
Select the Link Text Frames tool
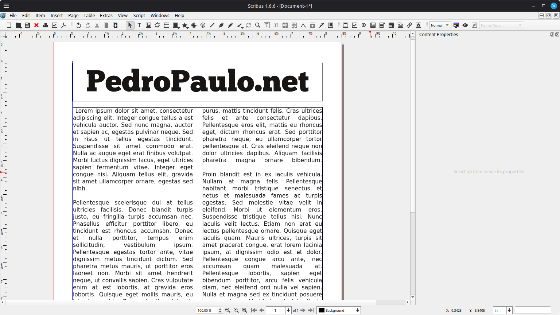click(x=285, y=25)
